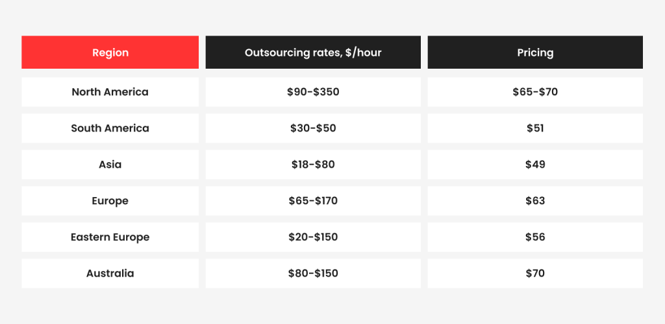Click the Australia region cell
The image size is (665, 324).
tap(110, 273)
